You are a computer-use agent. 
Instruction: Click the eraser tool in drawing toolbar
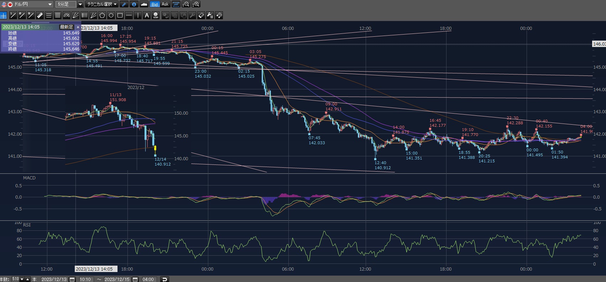coord(201,15)
